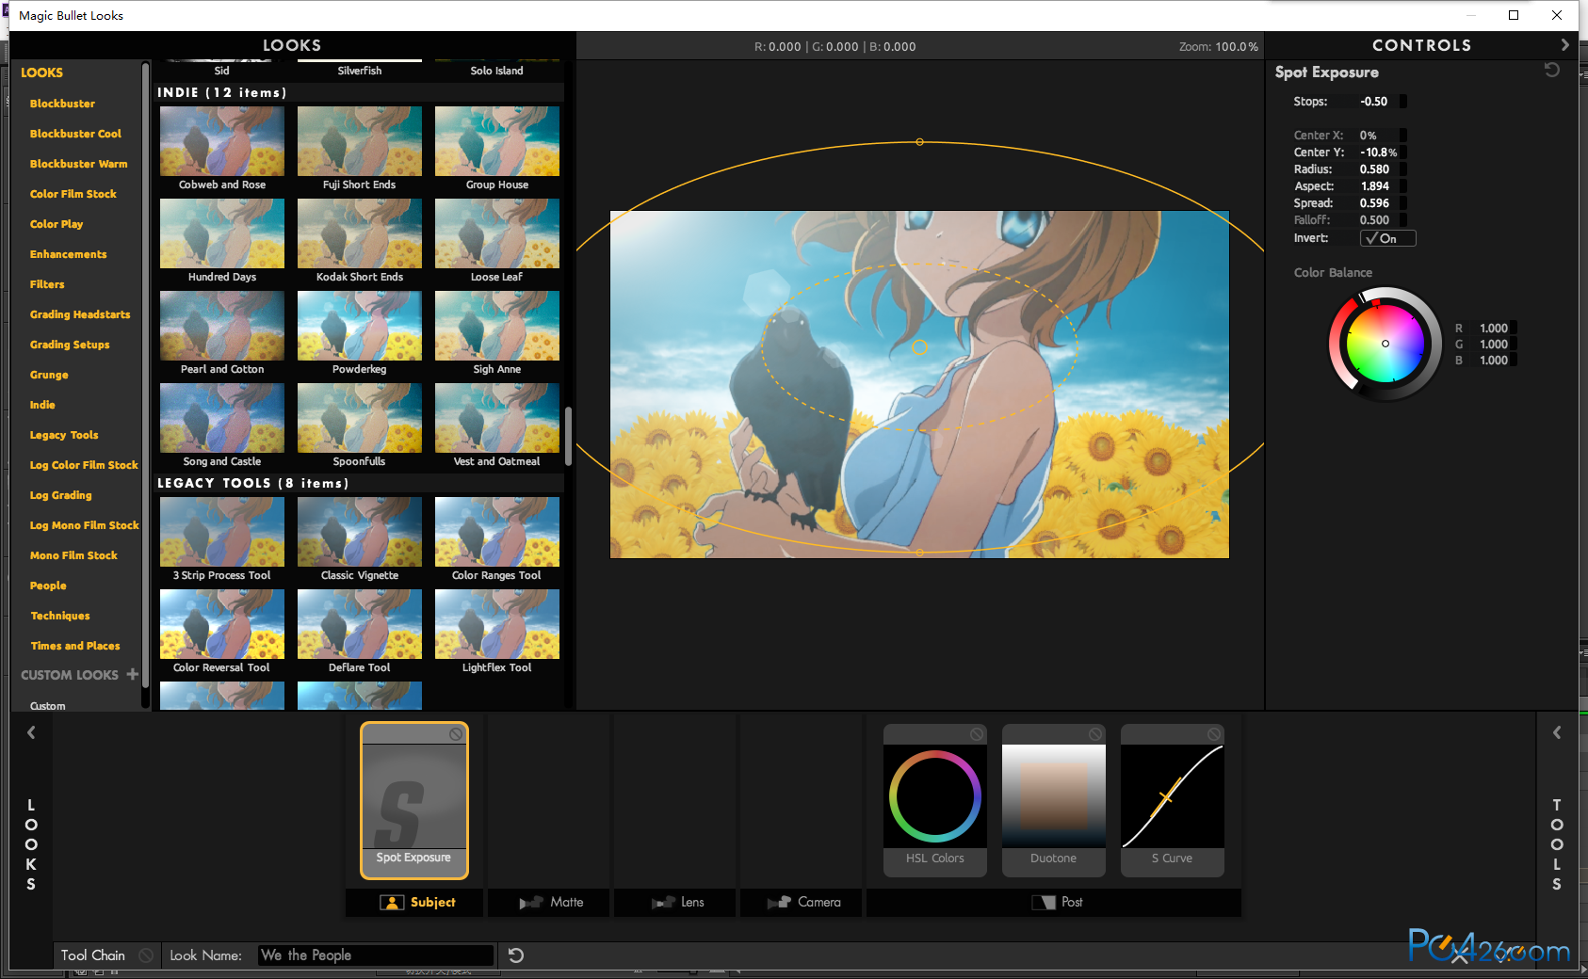
Task: Click the Aspect value 1.894
Action: 1375,186
